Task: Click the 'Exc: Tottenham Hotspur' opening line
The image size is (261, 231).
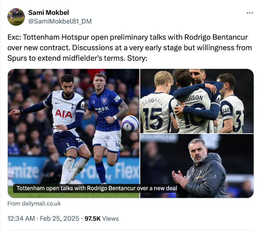Action: point(42,38)
